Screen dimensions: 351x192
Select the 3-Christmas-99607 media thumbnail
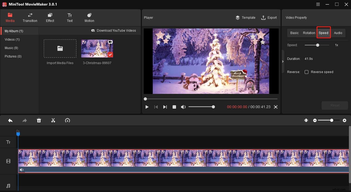97,49
